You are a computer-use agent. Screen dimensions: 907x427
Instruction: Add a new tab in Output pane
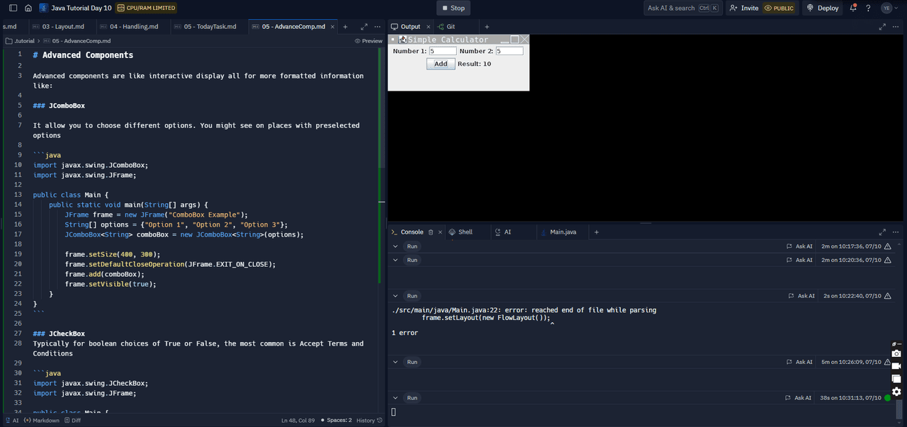[x=487, y=26]
